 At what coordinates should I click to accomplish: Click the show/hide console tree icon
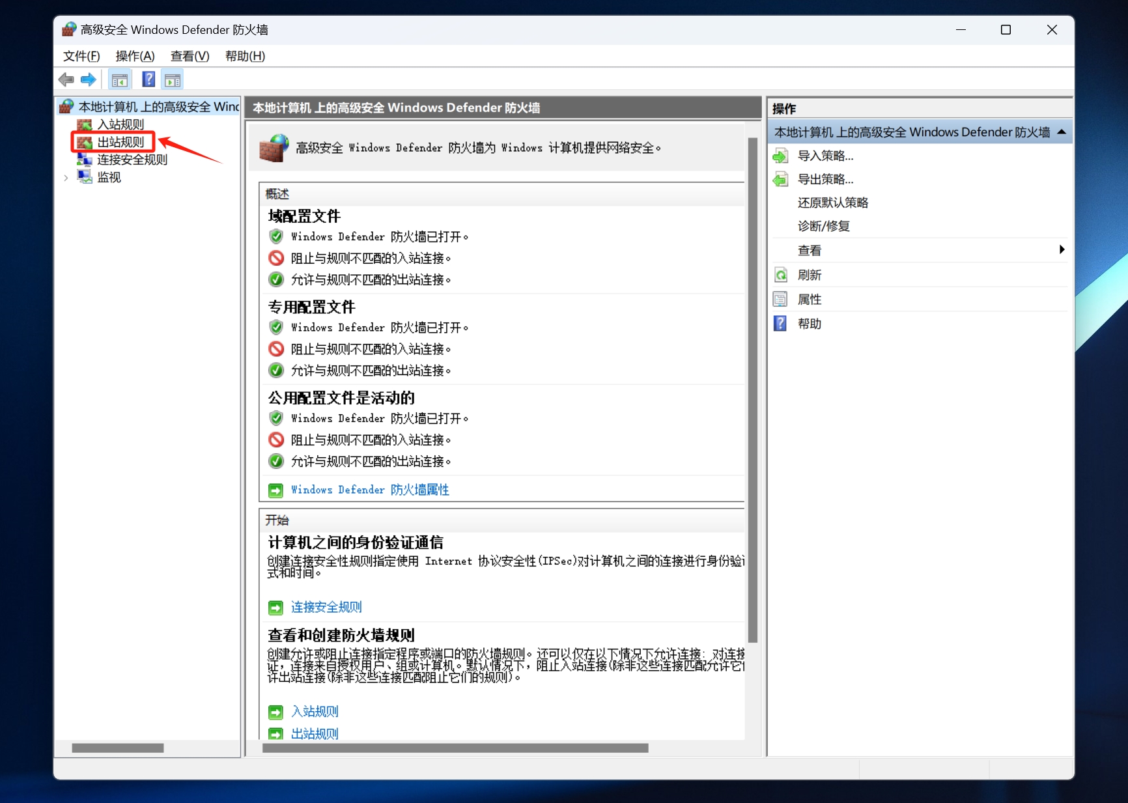[x=120, y=80]
